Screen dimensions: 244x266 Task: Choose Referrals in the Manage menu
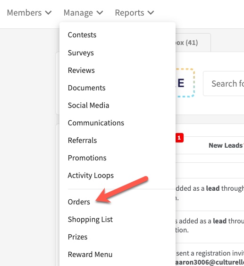[83, 140]
